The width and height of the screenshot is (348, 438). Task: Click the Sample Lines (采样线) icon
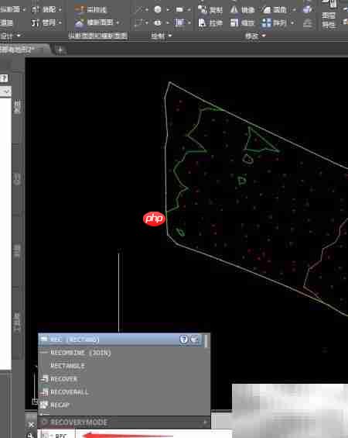[x=80, y=10]
